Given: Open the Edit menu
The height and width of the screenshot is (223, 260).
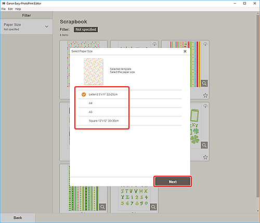Looking at the screenshot, I should pos(10,9).
